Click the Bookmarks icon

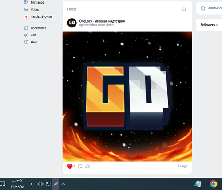coord(26,28)
